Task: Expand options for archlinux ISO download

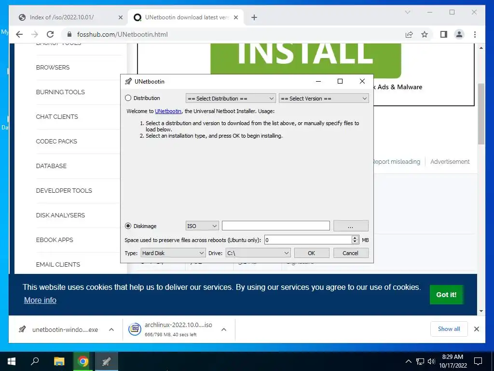Action: pyautogui.click(x=224, y=329)
